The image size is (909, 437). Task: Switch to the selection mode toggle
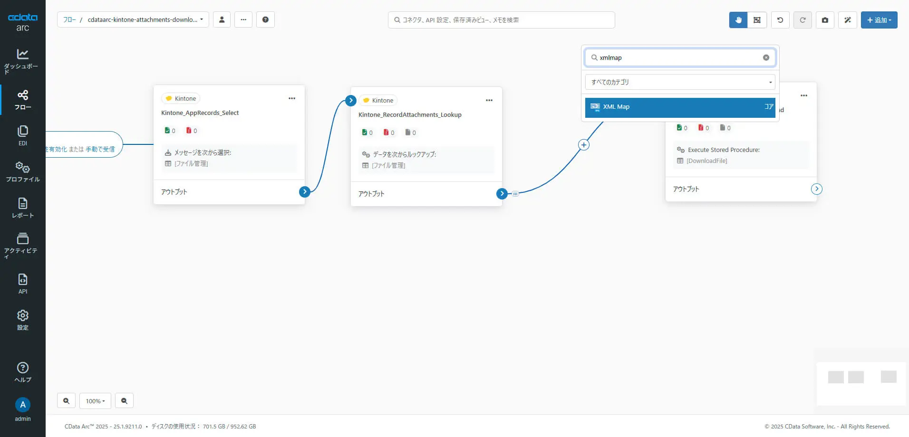pos(757,20)
